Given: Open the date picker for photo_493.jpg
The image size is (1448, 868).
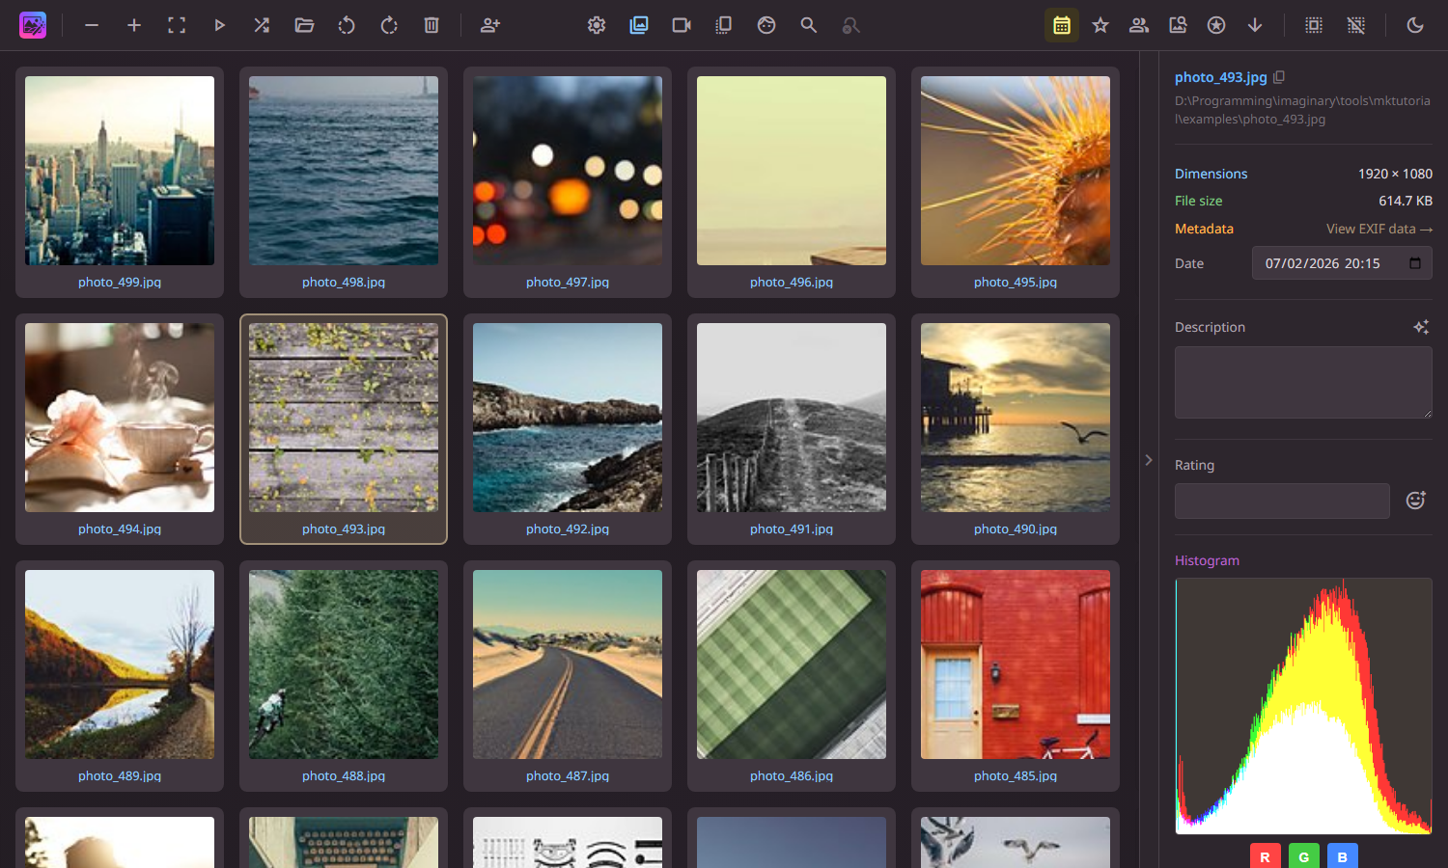Looking at the screenshot, I should coord(1416,262).
